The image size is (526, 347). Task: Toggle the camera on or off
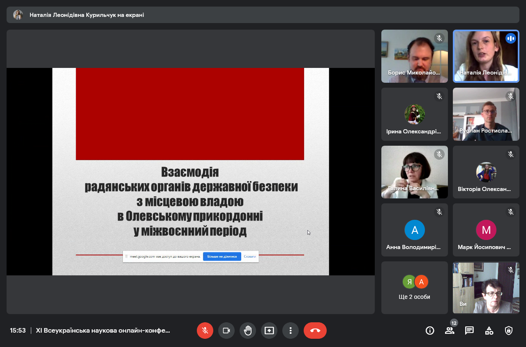(x=226, y=331)
